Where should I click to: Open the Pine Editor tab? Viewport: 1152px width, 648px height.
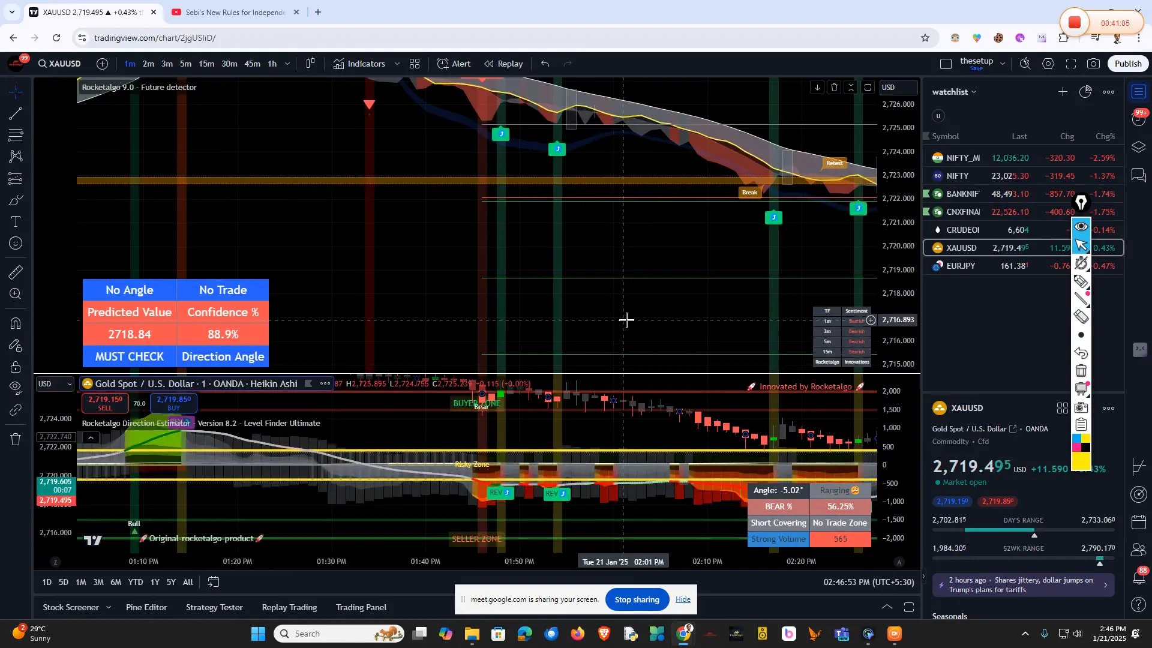146,608
